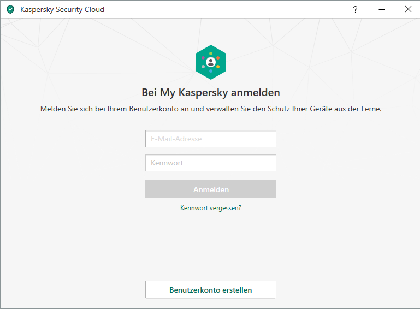Open the Kennwort vergessen? link
This screenshot has width=420, height=309.
pyautogui.click(x=211, y=208)
